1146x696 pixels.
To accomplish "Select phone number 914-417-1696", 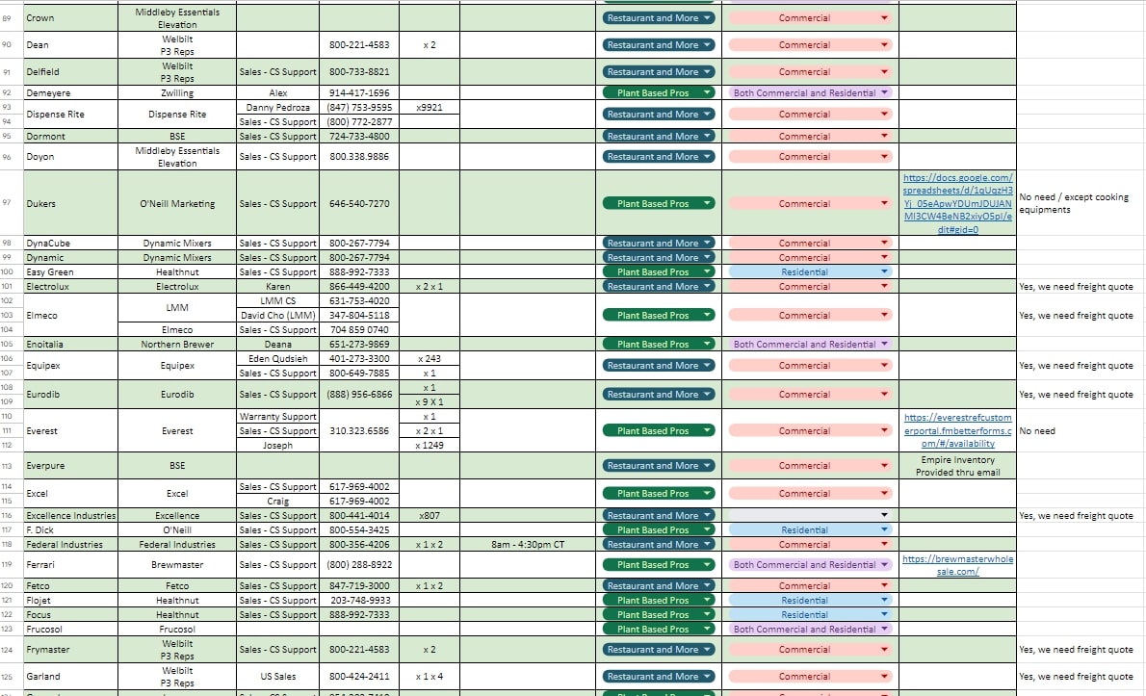I will (x=359, y=93).
